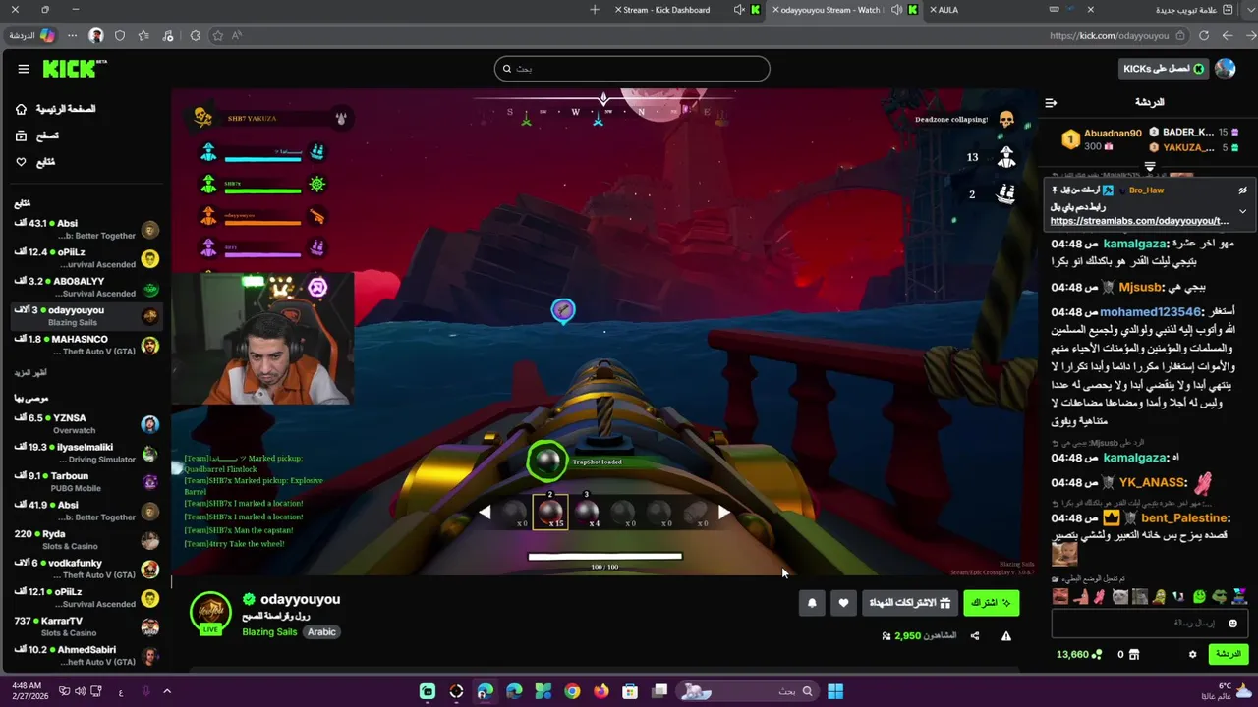
Task: Select the pink Patrick emote
Action: coord(1081,596)
